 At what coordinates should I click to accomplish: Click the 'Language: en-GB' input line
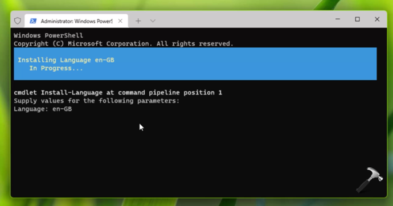(x=43, y=109)
